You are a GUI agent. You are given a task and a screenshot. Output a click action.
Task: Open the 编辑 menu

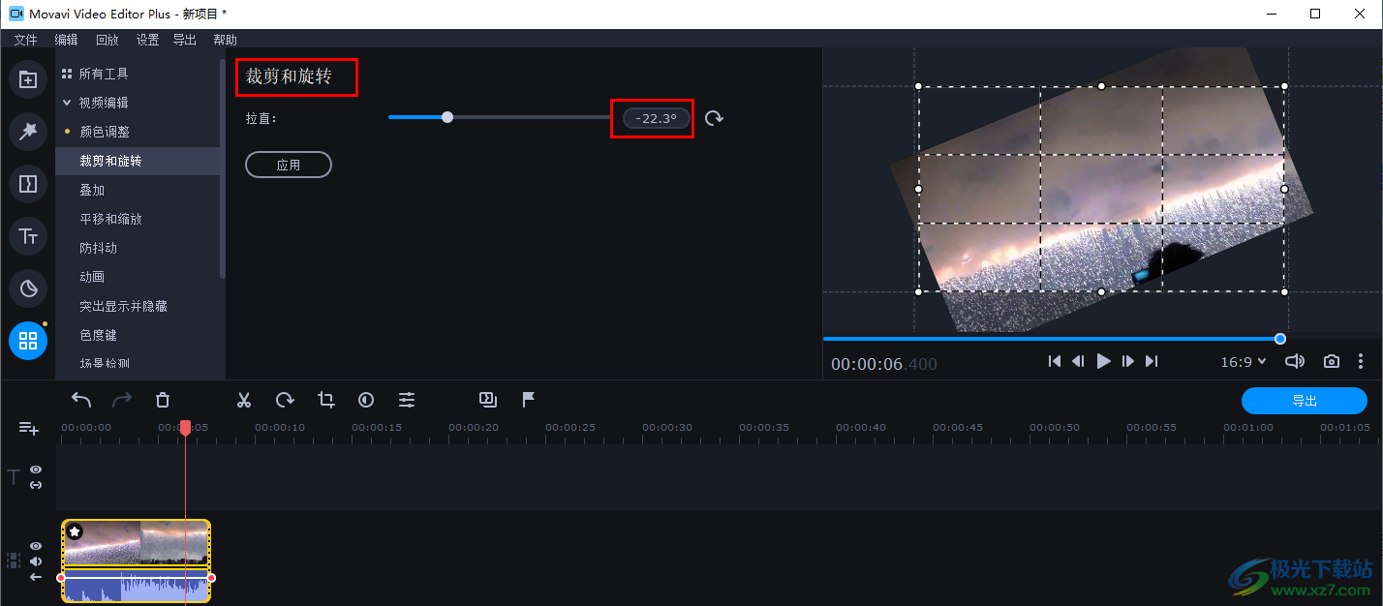[x=66, y=40]
